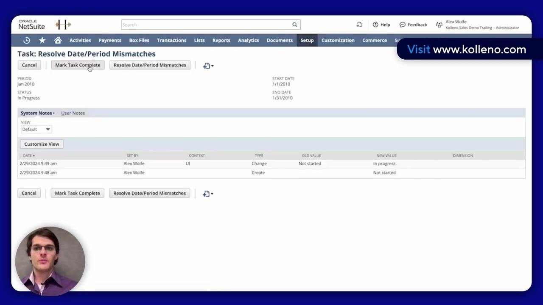This screenshot has width=543, height=305.
Task: Click the Alex Wolfe account name in header
Action: [x=456, y=22]
